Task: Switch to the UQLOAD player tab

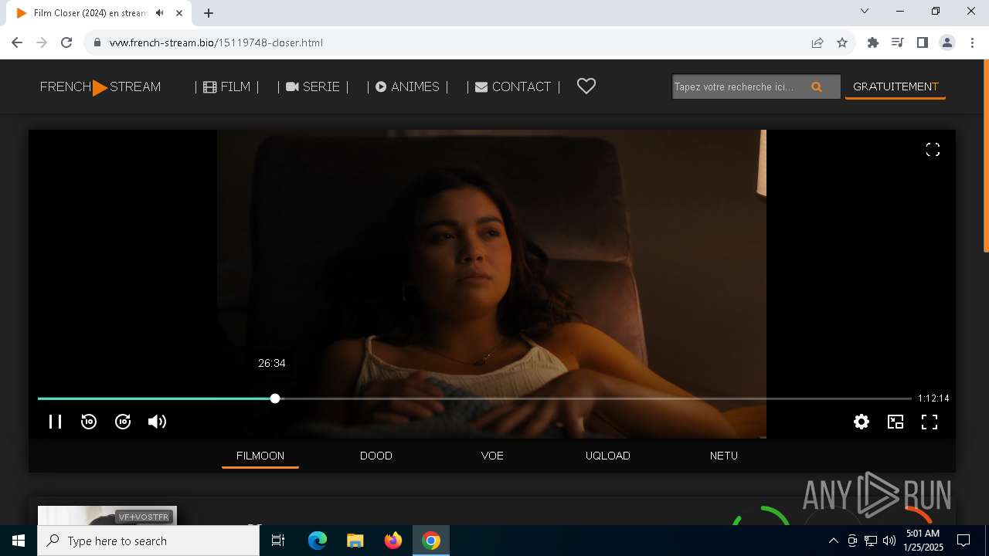Action: [x=608, y=456]
